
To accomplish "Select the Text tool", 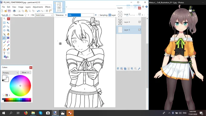I will [4, 53].
